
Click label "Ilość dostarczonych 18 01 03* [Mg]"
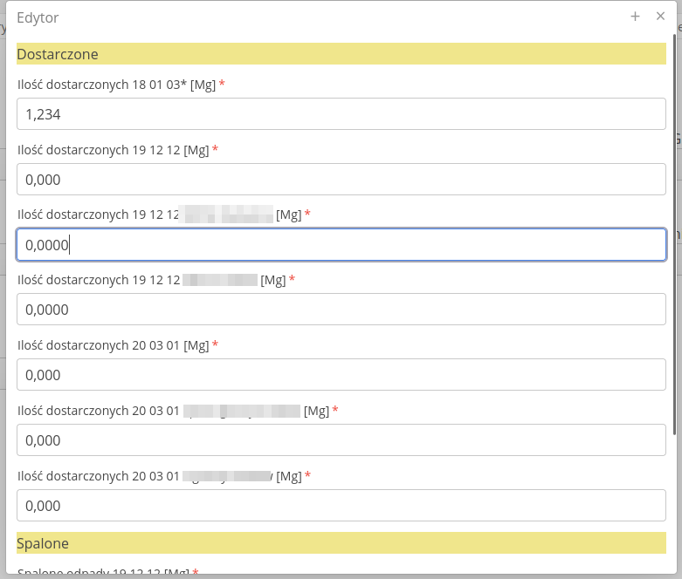coord(116,85)
